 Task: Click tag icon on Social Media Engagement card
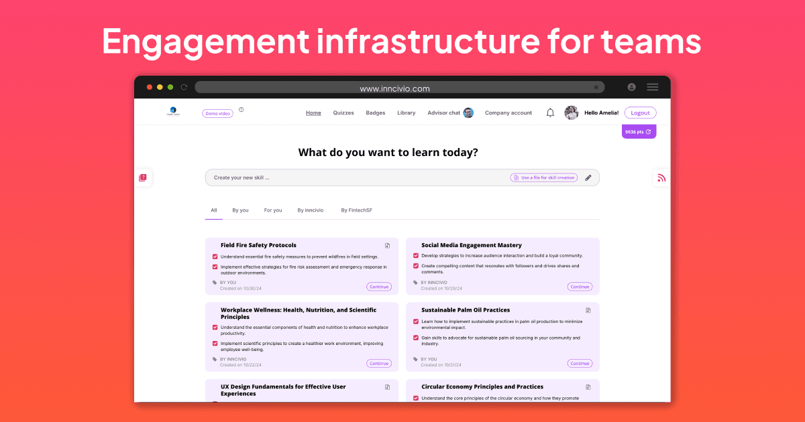pos(416,283)
